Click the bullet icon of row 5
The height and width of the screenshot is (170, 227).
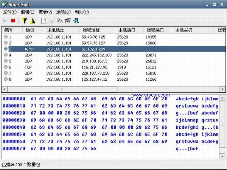(6, 61)
